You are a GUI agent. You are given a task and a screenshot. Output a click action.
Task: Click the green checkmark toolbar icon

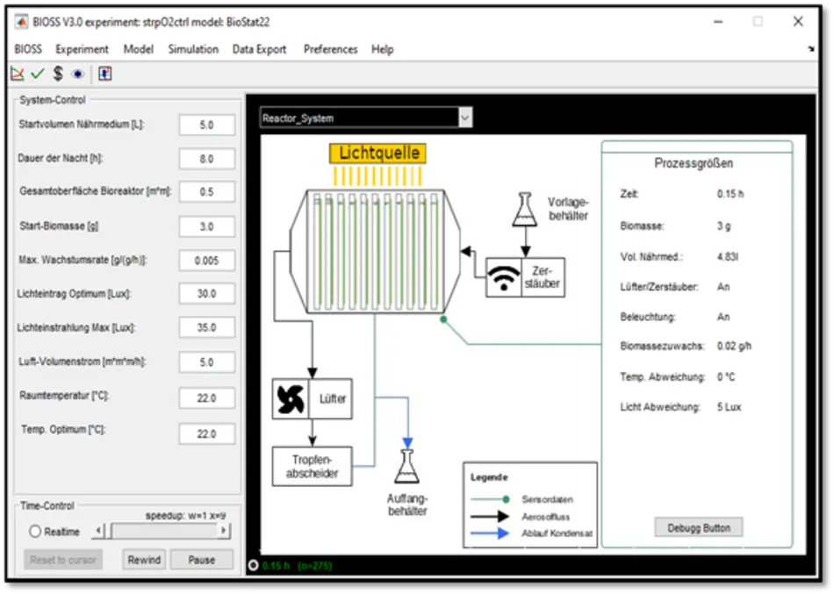click(x=37, y=75)
